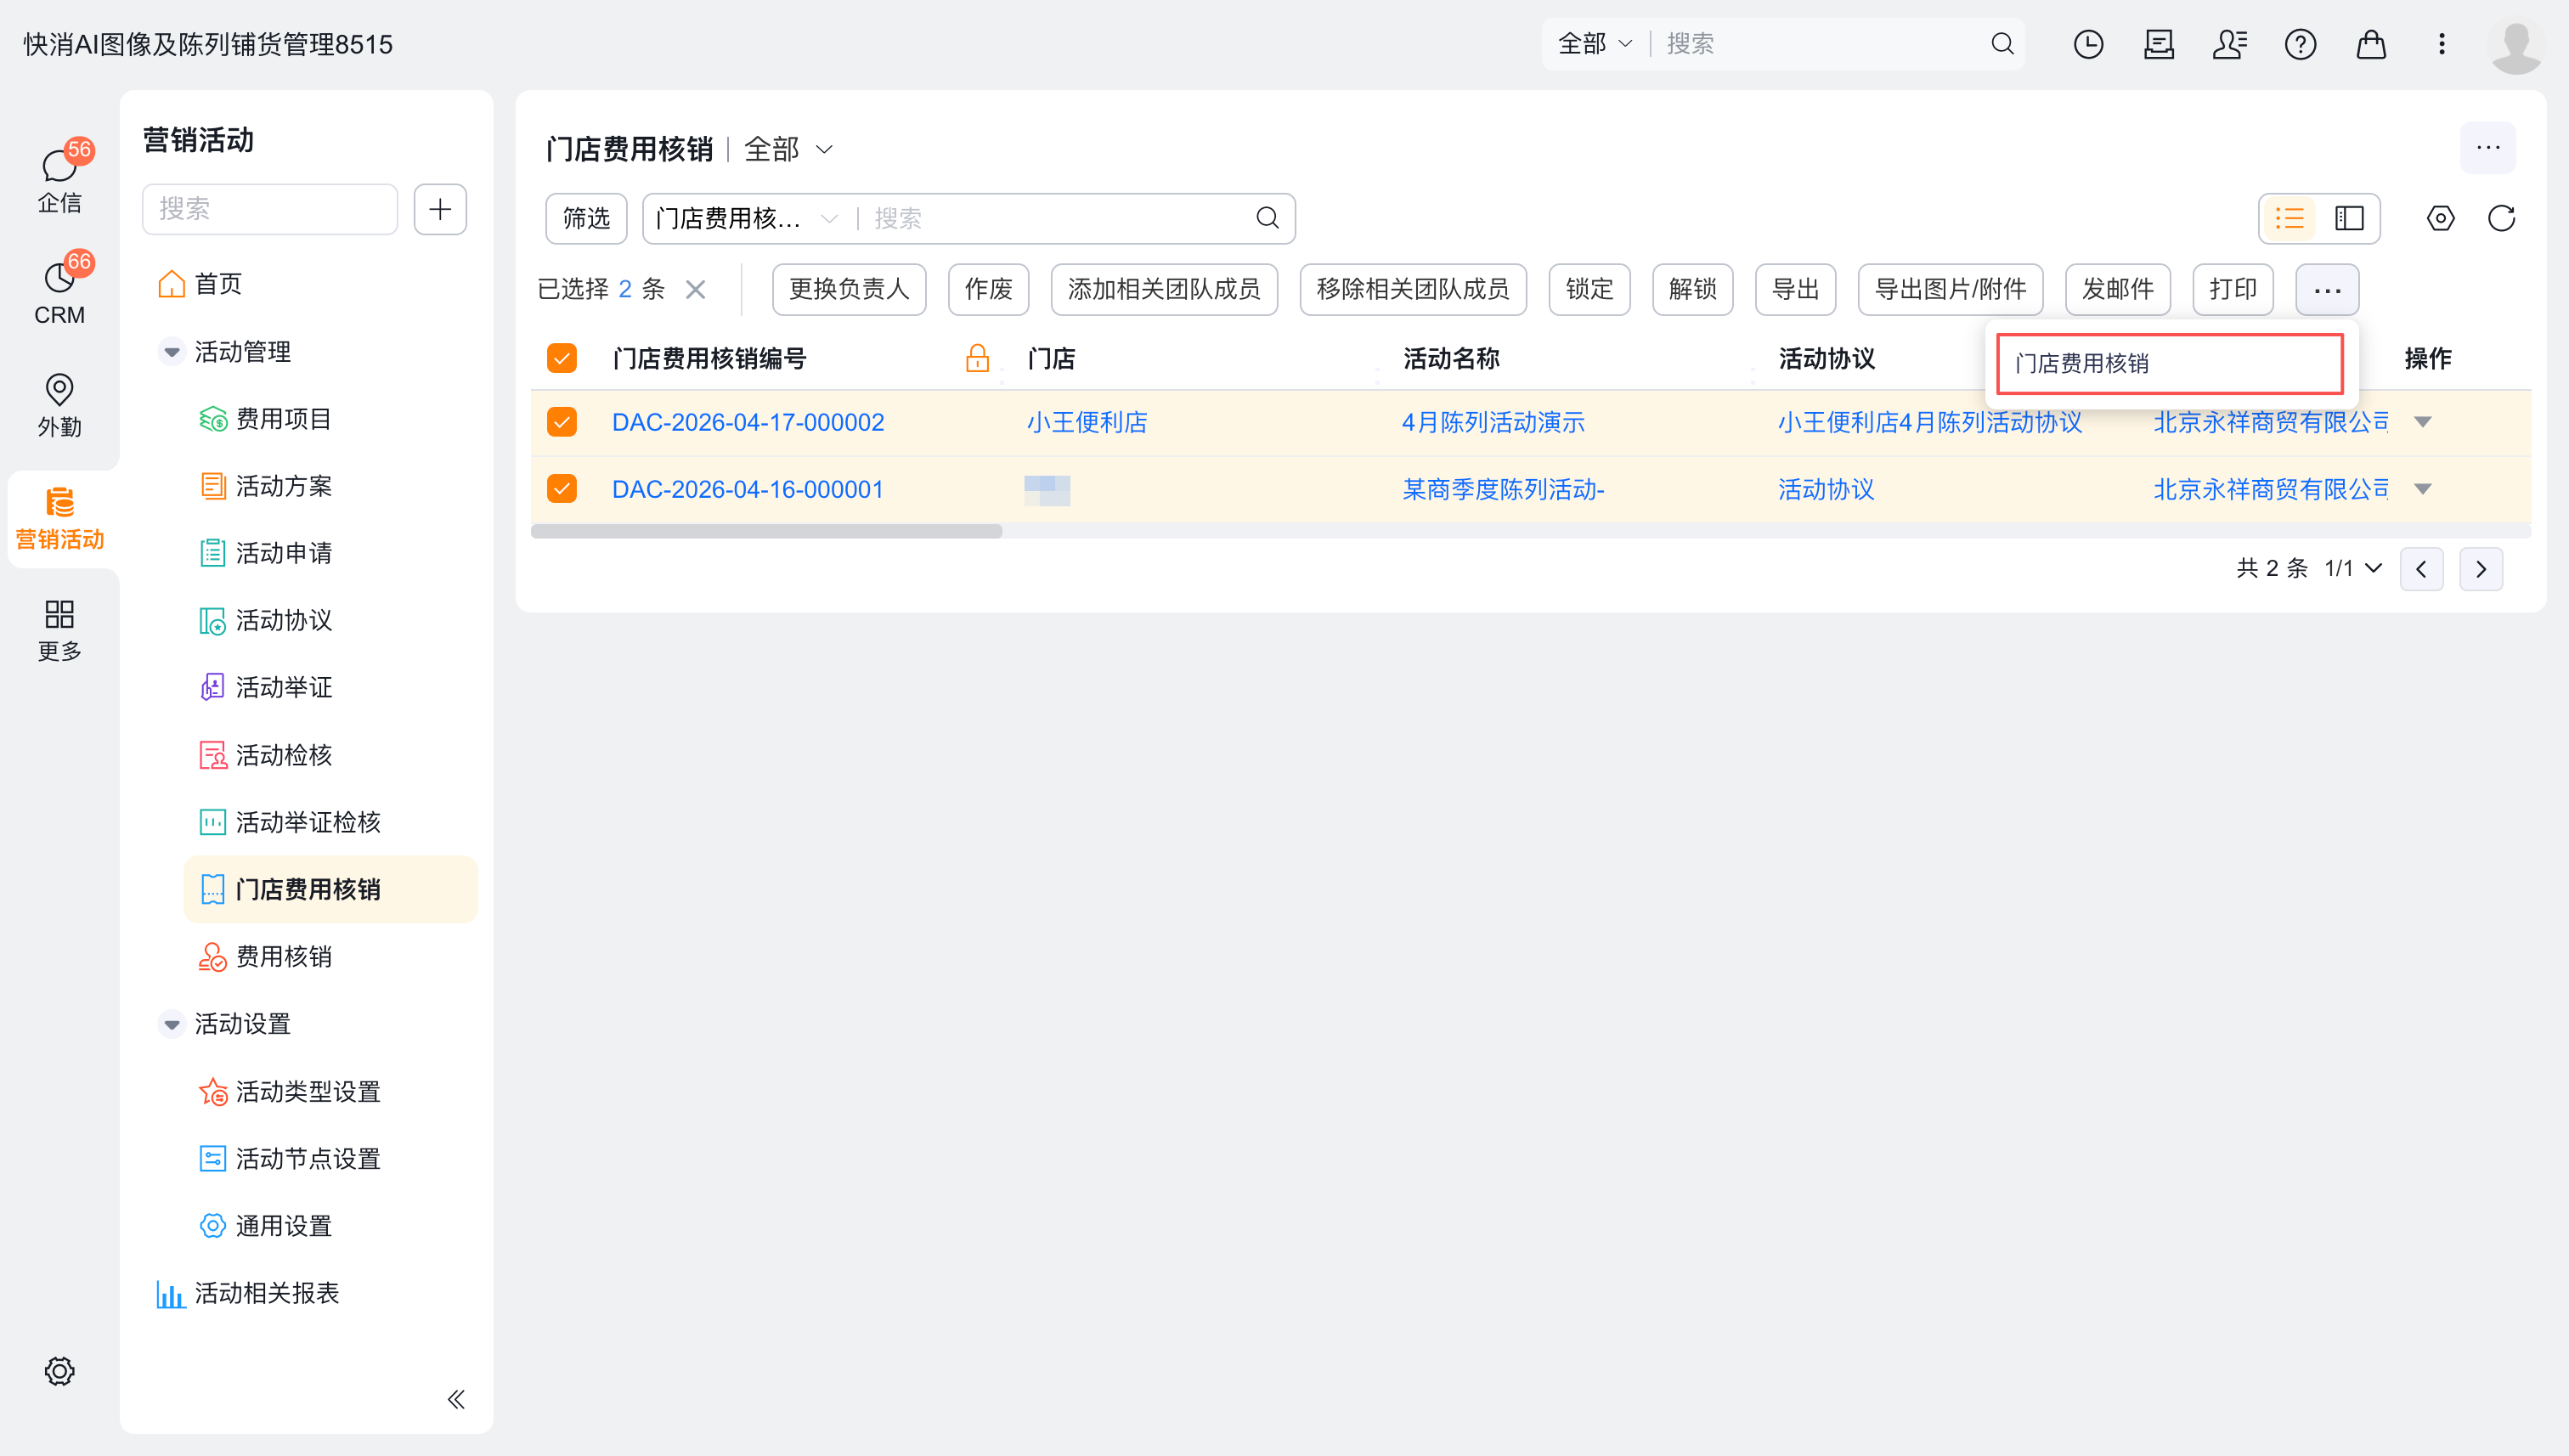This screenshot has width=2569, height=1456.
Task: Click the 导出图片/附件 button
Action: click(1950, 289)
